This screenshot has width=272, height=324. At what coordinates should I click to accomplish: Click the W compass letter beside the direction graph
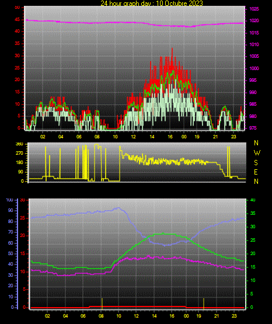point(257,153)
